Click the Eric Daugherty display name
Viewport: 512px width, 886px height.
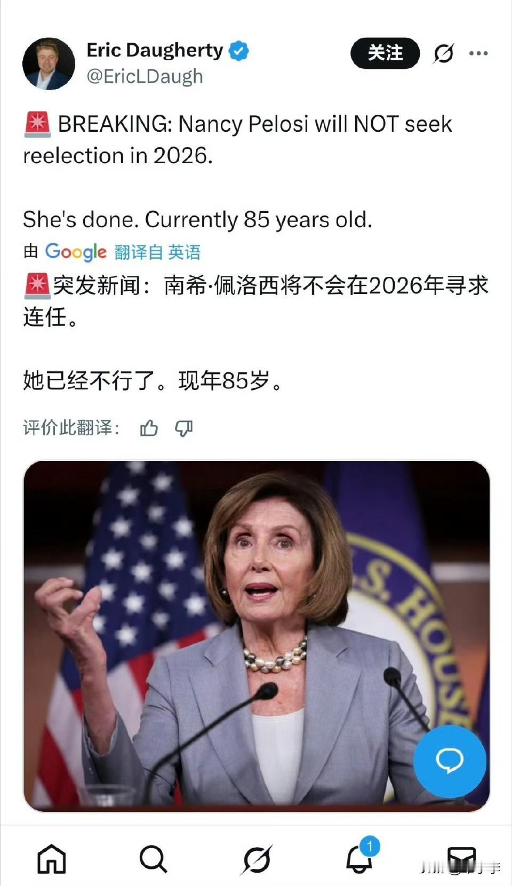coord(155,50)
